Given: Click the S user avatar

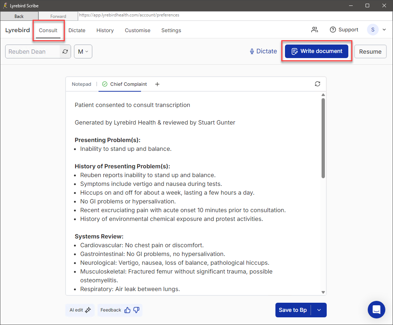Looking at the screenshot, I should tap(373, 30).
